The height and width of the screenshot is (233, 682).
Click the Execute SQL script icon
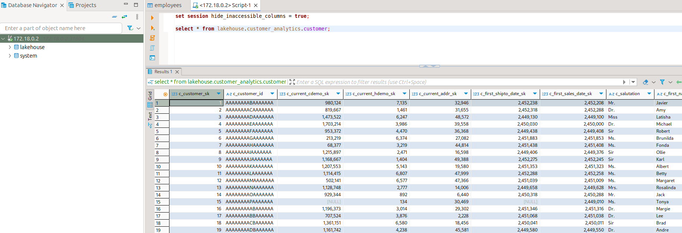[152, 38]
